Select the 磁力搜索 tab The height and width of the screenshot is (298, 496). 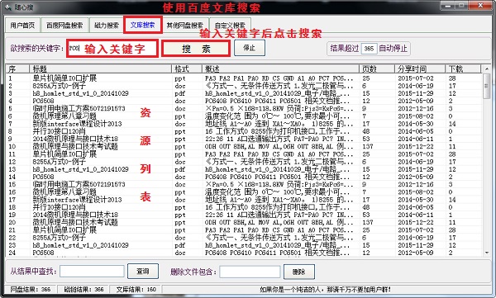point(107,26)
